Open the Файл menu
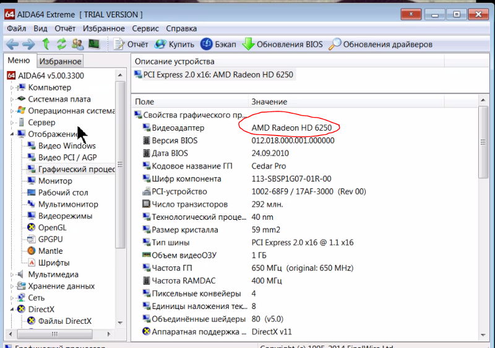This screenshot has height=348, width=495. 17,28
